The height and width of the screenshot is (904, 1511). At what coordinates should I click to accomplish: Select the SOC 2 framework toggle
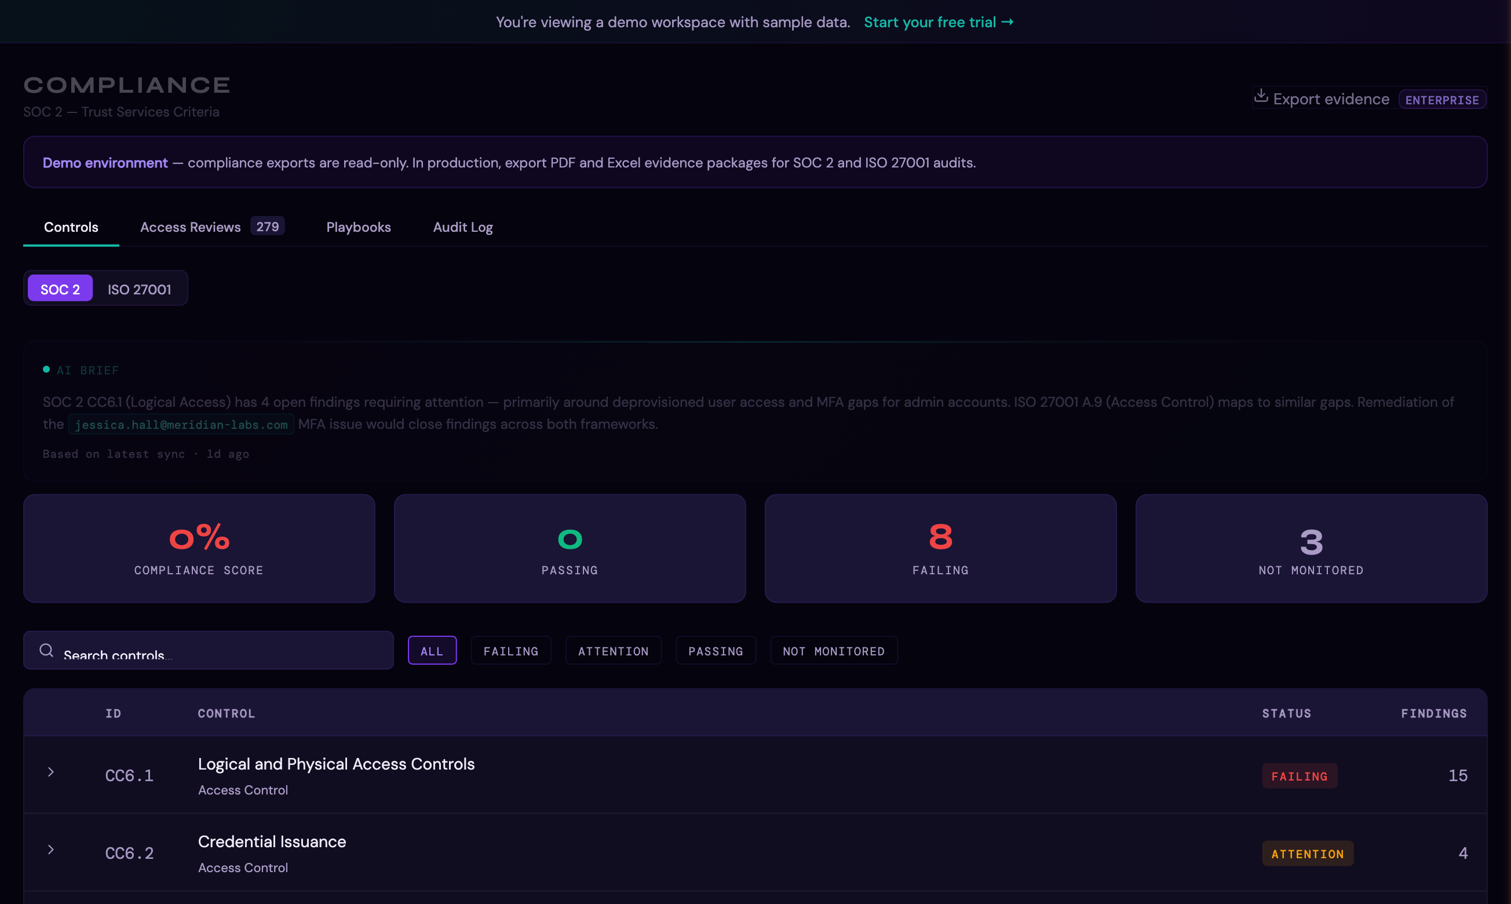click(x=60, y=289)
